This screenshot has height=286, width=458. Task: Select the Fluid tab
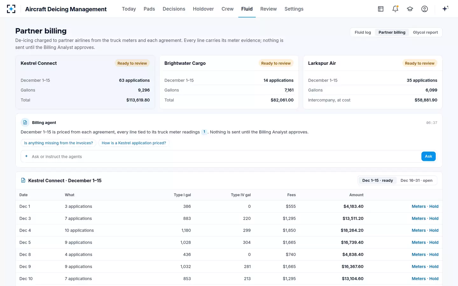247,9
